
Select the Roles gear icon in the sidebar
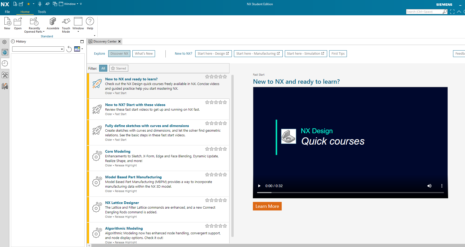click(x=4, y=42)
